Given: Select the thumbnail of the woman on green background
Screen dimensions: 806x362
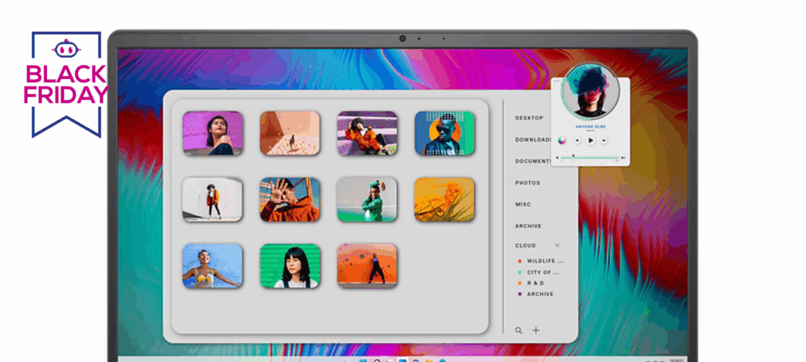Looking at the screenshot, I should tap(289, 266).
